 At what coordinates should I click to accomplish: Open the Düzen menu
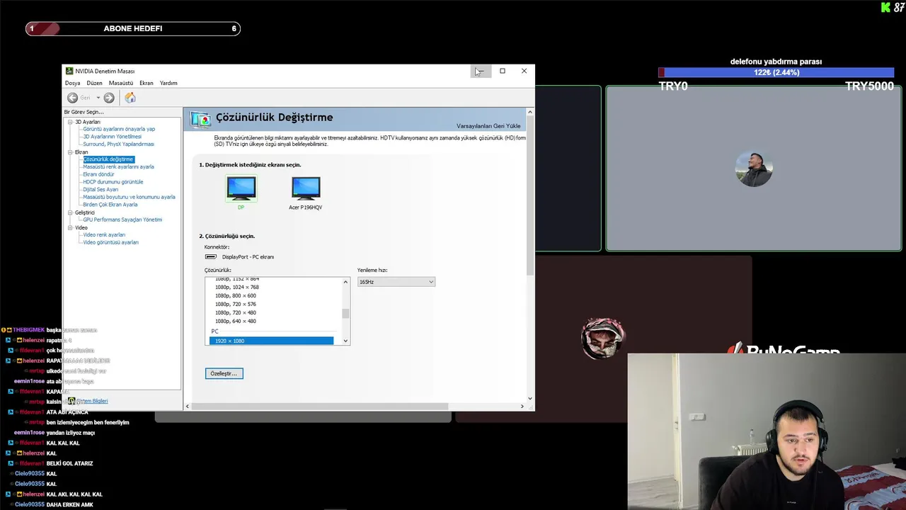pos(94,83)
